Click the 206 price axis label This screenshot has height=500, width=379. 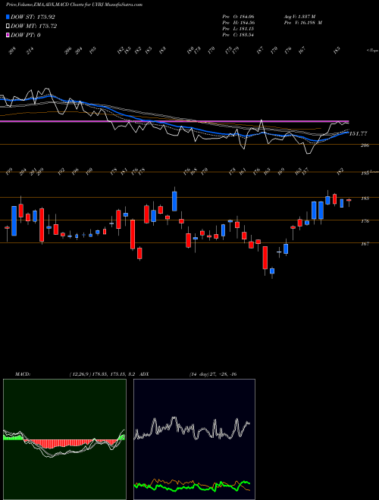tap(365, 145)
